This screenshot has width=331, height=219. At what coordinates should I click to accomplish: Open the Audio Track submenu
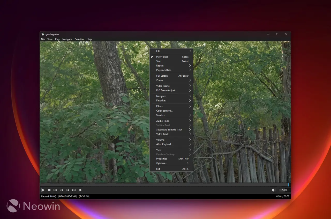(x=171, y=121)
